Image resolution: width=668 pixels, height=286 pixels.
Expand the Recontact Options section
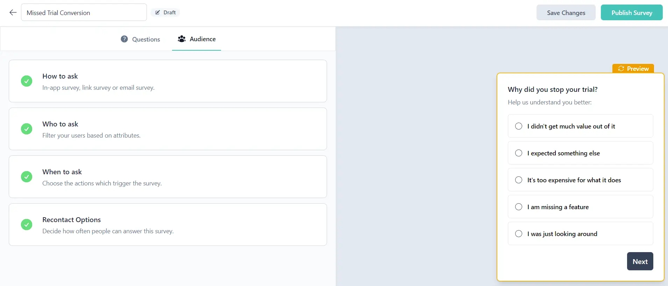168,225
